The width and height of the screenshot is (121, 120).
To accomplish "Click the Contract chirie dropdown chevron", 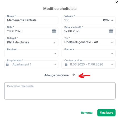I will pos(112,64).
